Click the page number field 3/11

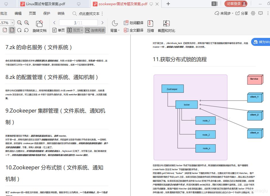coord(78,23)
